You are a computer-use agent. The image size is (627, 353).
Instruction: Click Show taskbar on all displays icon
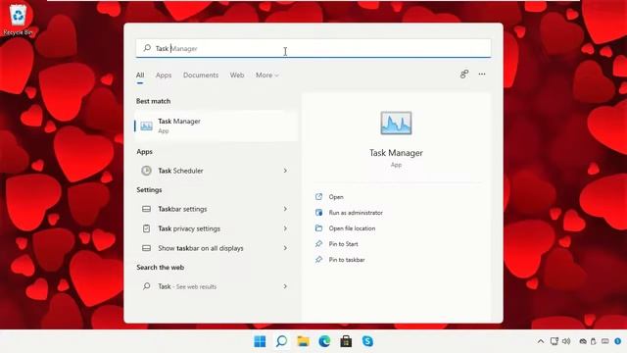pos(146,248)
